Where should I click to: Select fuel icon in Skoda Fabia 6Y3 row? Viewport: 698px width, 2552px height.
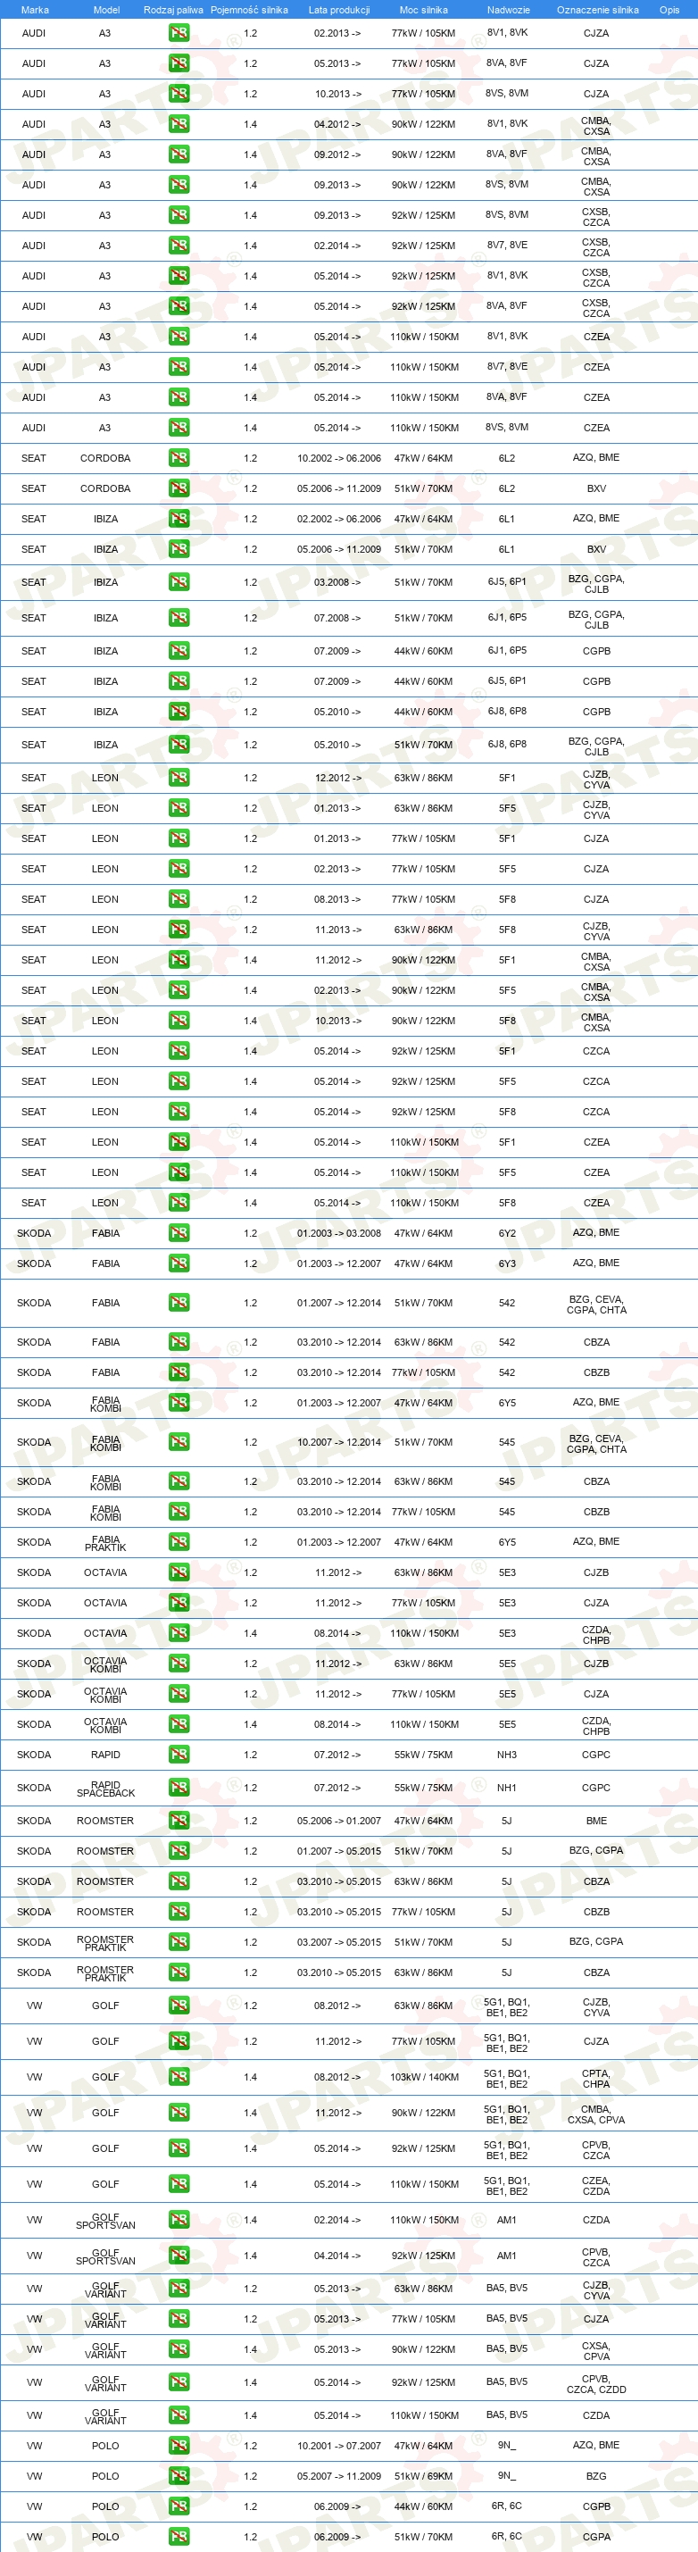click(179, 1263)
